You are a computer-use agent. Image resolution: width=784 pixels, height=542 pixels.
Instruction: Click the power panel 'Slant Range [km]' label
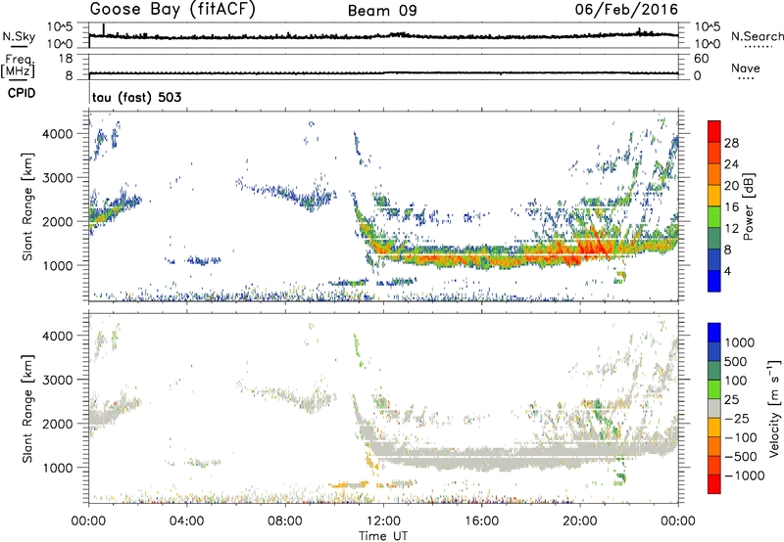[27, 206]
